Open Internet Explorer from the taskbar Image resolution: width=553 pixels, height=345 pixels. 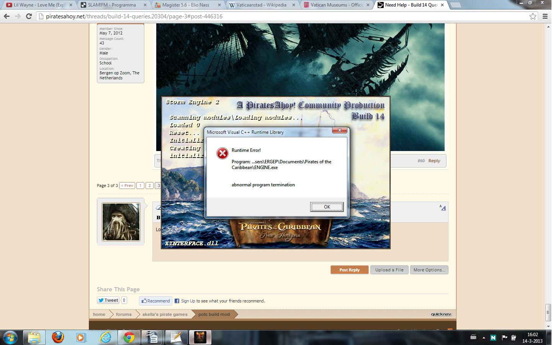click(105, 337)
